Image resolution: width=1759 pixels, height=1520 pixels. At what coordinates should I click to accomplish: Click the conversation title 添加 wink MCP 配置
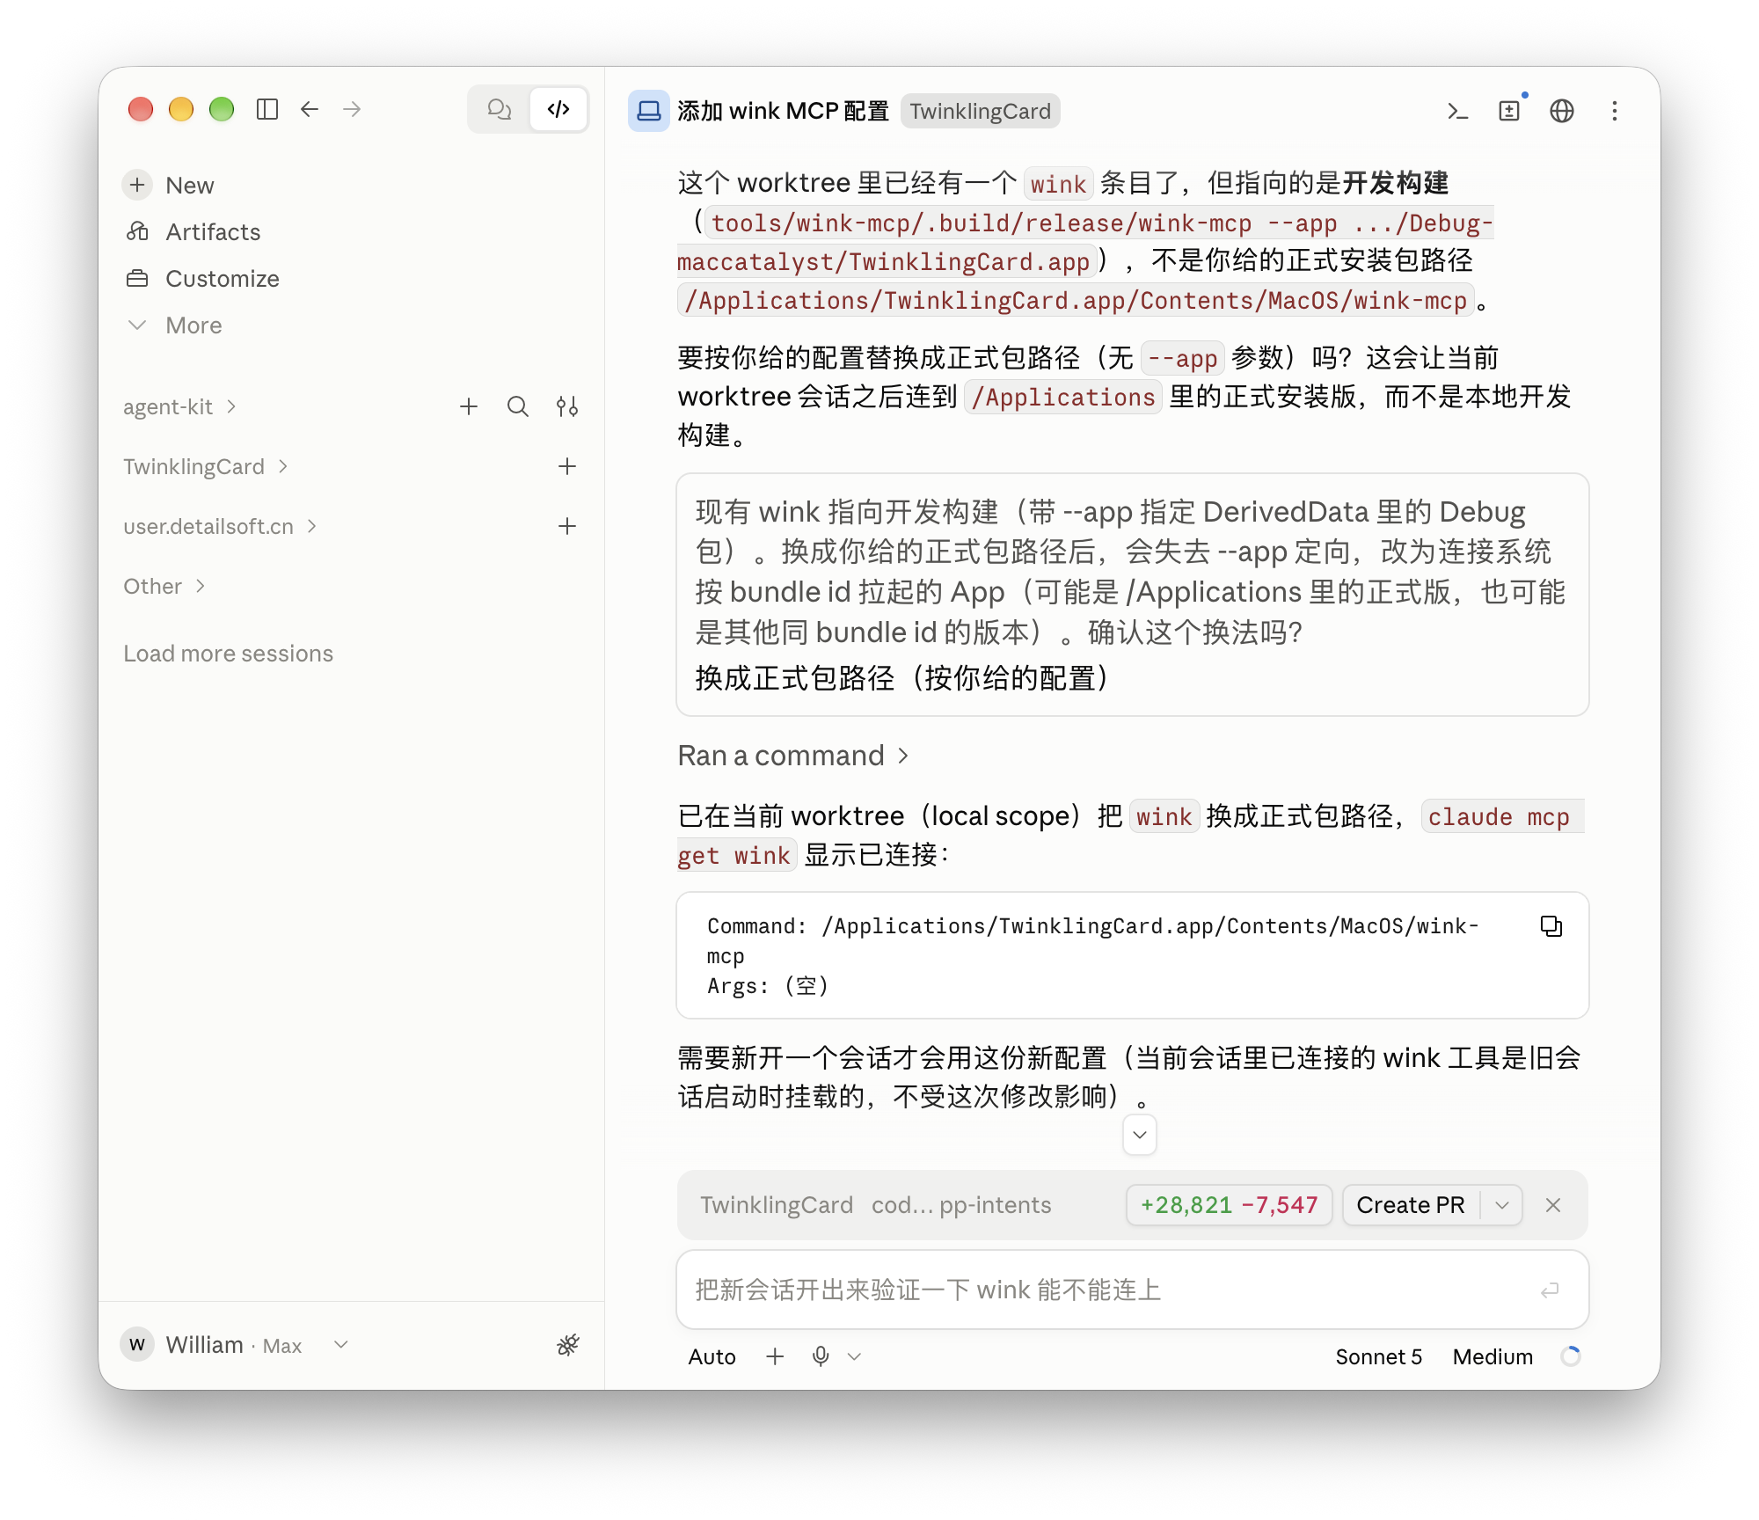pyautogui.click(x=783, y=111)
